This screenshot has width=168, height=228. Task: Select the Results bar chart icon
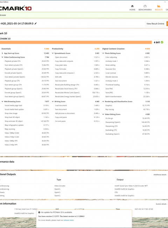tap(159, 6)
